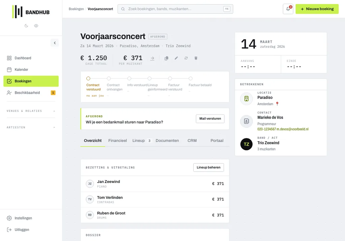Click the Ruben de Groot RD avatar
Image resolution: width=345 pixels, height=241 pixels.
coord(90,215)
